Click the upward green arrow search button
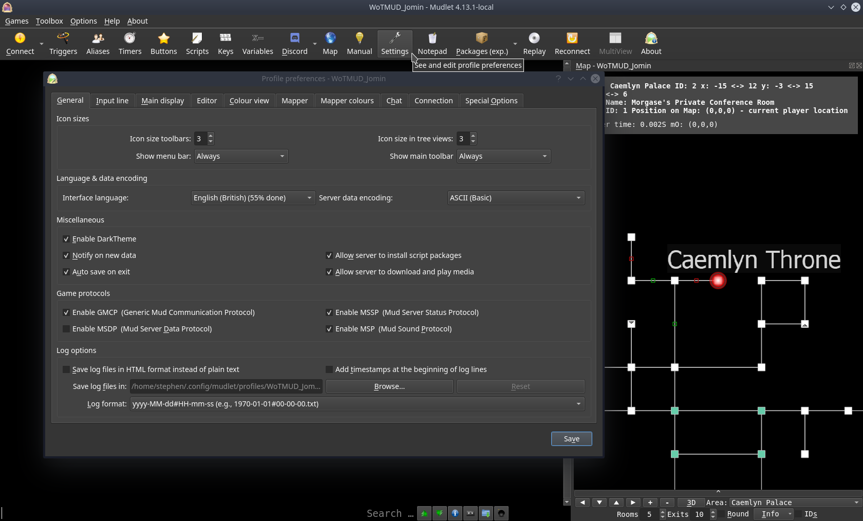The height and width of the screenshot is (521, 863). point(424,513)
